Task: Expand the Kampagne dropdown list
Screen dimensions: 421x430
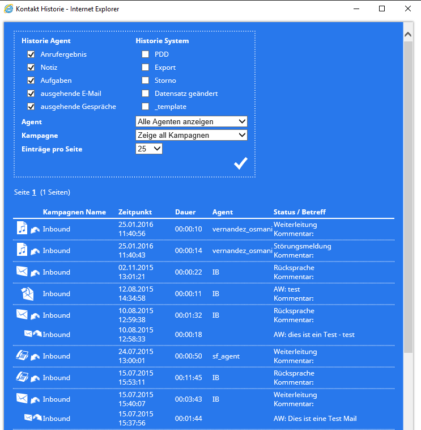Action: point(192,135)
